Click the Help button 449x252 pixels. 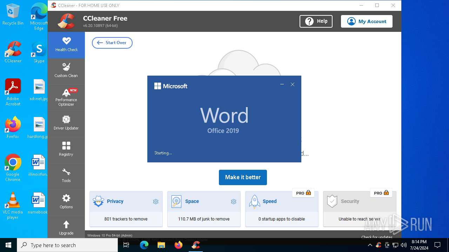click(316, 21)
